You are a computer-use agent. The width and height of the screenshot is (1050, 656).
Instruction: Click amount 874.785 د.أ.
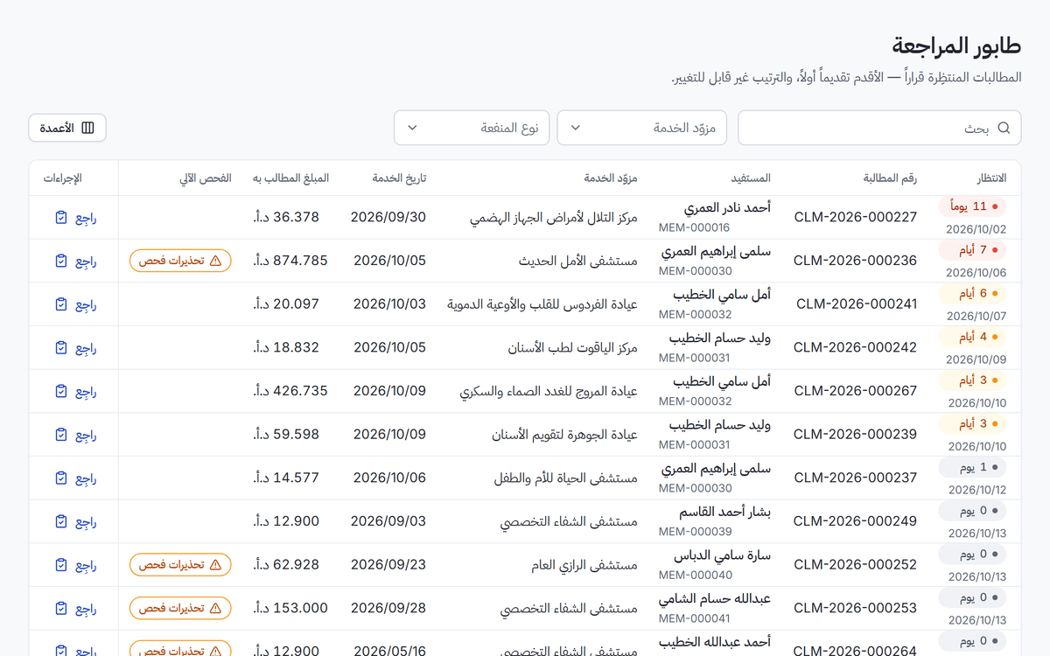[291, 261]
